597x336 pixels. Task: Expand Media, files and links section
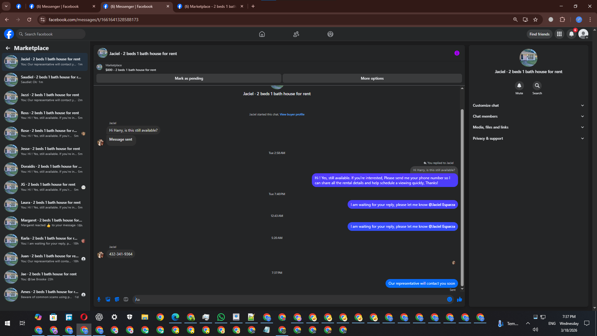pos(528,127)
